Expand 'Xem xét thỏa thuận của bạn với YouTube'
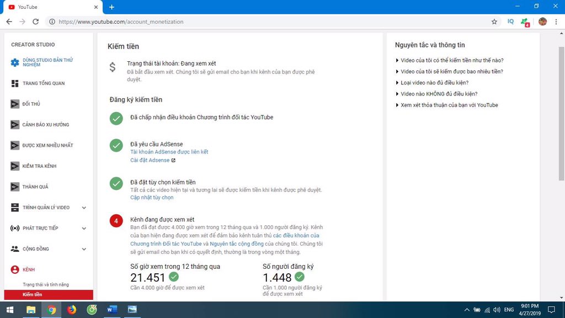Image resolution: width=565 pixels, height=318 pixels. coord(447,105)
